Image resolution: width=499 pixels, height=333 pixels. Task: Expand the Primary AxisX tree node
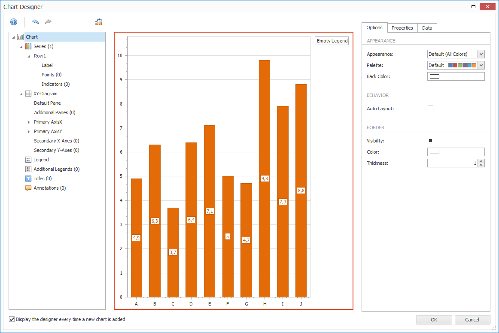click(x=29, y=122)
